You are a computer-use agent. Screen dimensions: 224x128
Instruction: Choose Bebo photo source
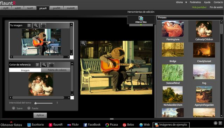[x=128, y=125]
